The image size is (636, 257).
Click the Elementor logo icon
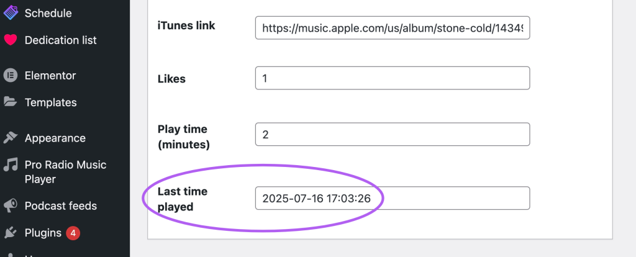click(x=11, y=76)
